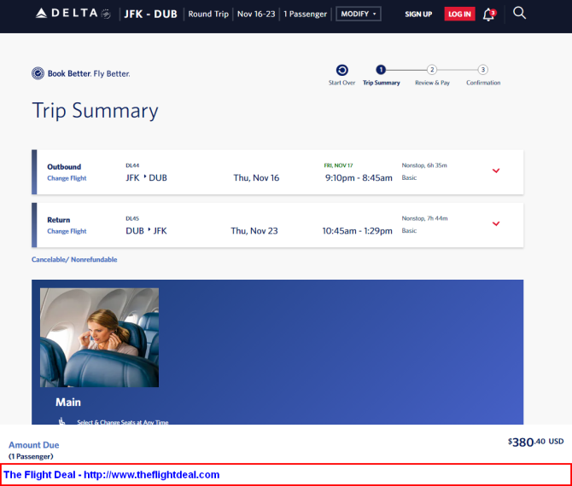The width and height of the screenshot is (572, 486).
Task: Open The Flight Deal website link
Action: (112, 475)
